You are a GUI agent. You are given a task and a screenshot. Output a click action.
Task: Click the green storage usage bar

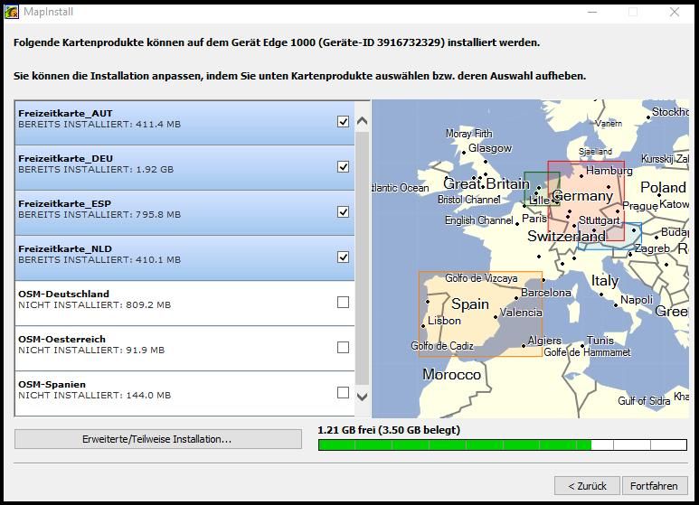pos(452,444)
